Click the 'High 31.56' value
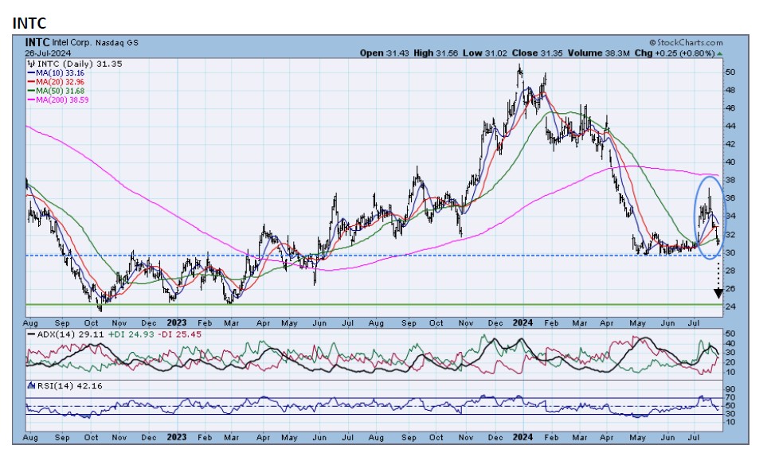This screenshot has width=771, height=457. click(x=436, y=53)
